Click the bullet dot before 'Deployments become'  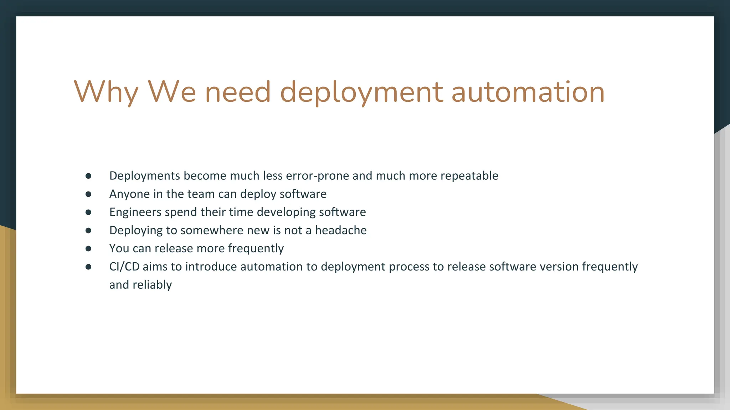[x=88, y=176]
